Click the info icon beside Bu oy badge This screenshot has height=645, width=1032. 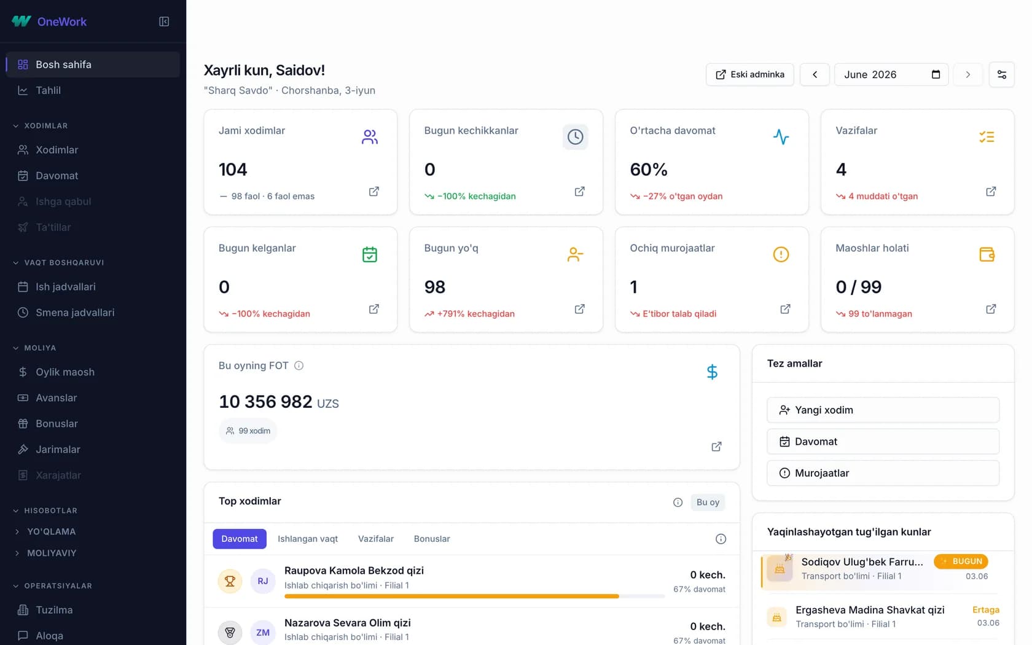click(x=678, y=502)
